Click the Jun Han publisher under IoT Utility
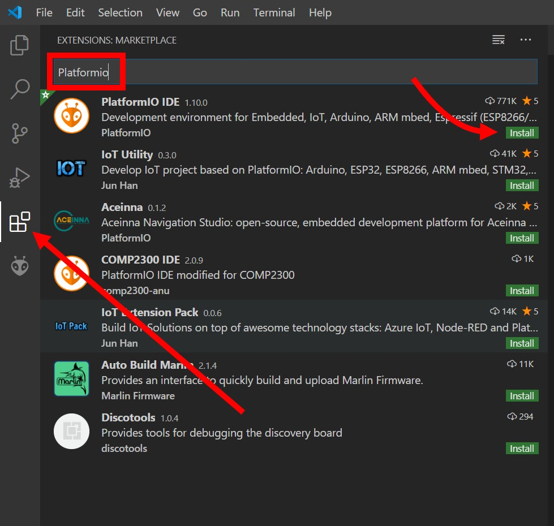The image size is (554, 526). (x=119, y=186)
